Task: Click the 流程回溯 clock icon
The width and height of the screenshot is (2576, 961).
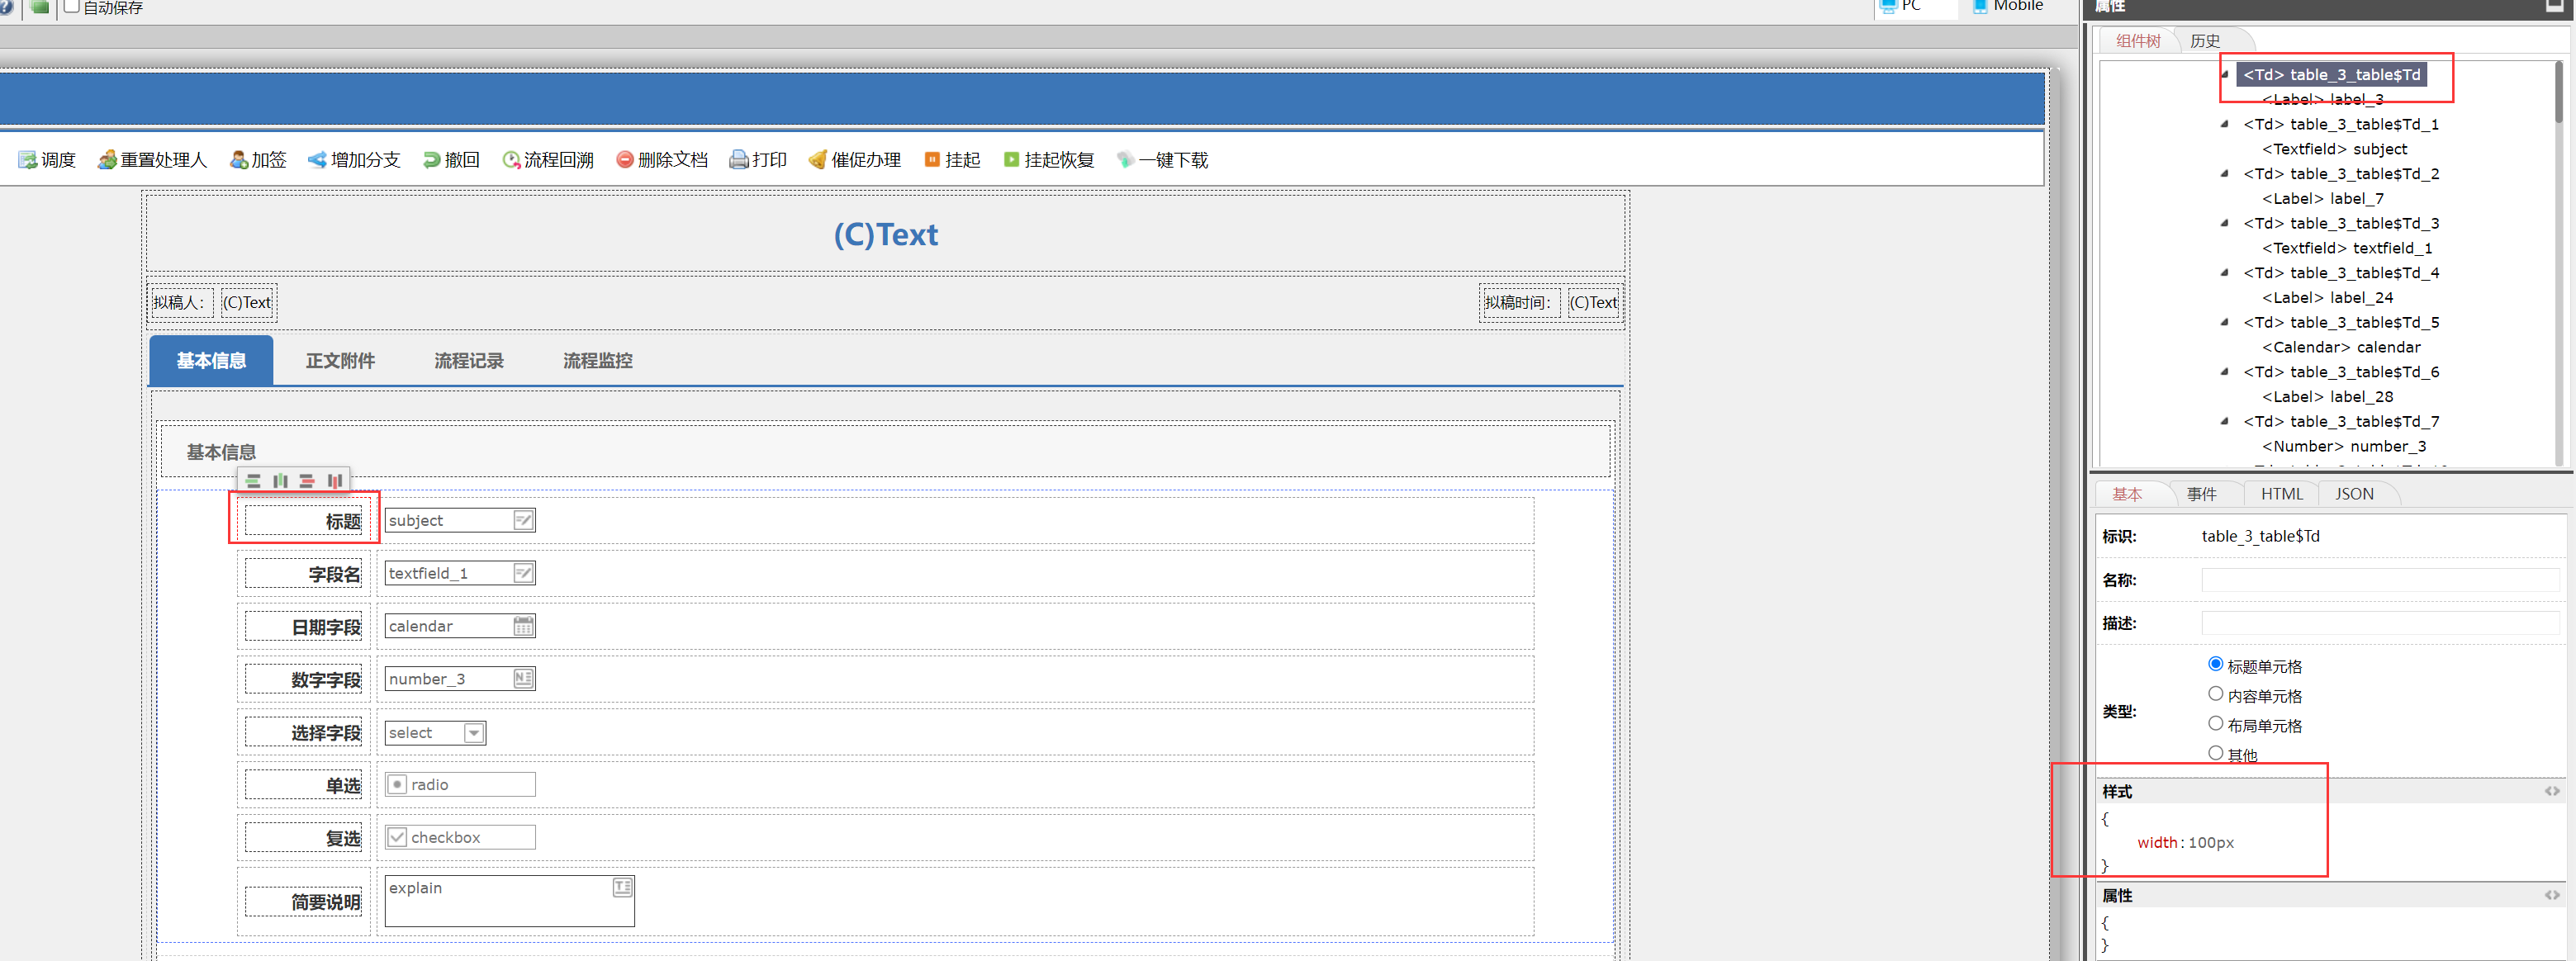Action: click(511, 160)
